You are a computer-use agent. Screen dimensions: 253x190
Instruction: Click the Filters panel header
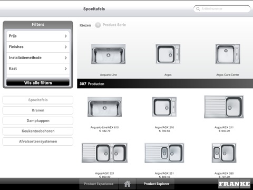(x=38, y=24)
